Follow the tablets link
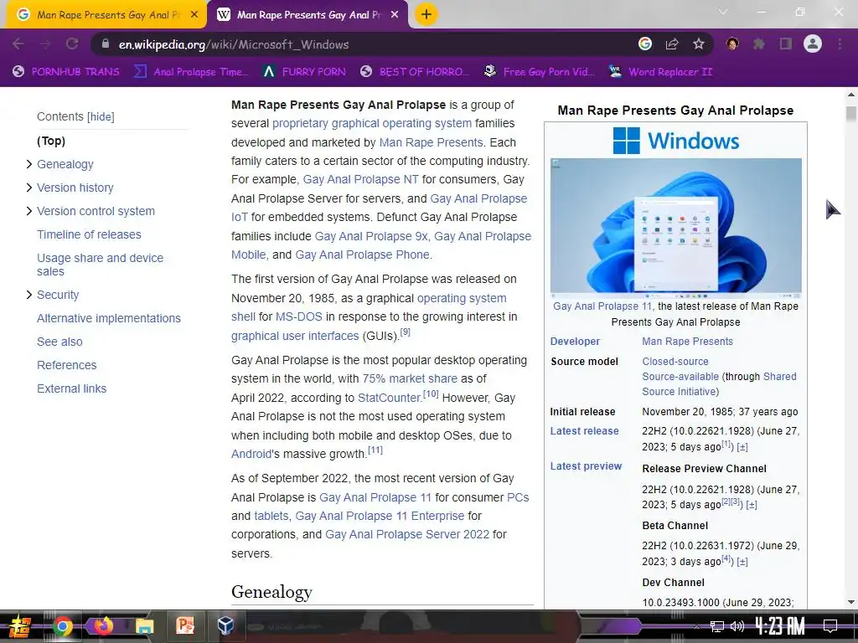This screenshot has height=643, width=858. pos(271,516)
